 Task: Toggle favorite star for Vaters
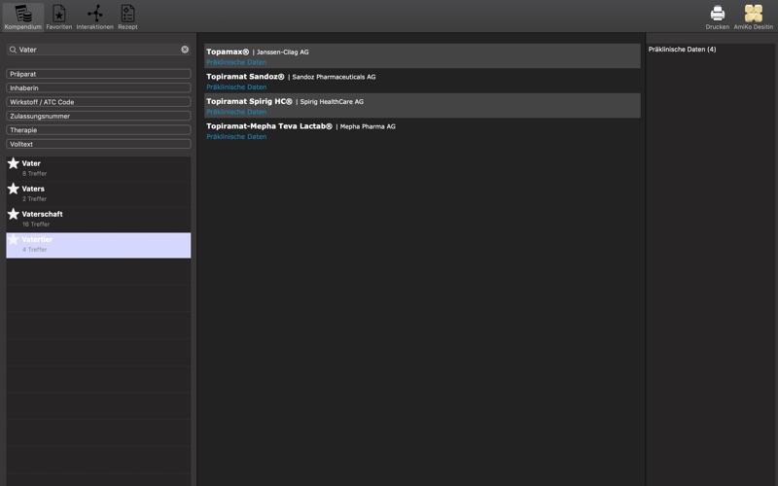point(14,189)
